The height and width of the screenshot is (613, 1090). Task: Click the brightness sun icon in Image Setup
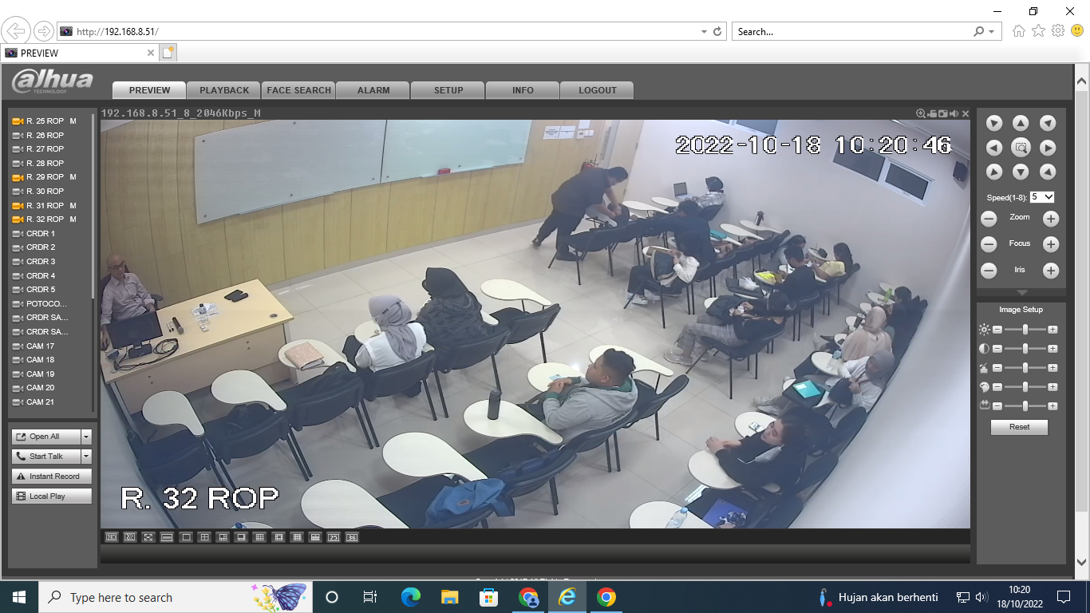click(984, 330)
